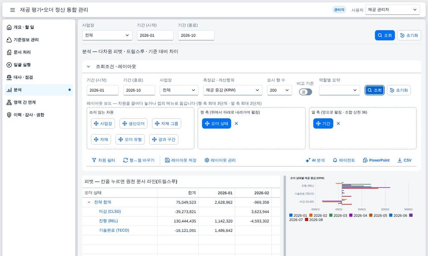Viewport: 428px width, 256px height.
Task: Click cell value 130,444,435
Action: 185,221
